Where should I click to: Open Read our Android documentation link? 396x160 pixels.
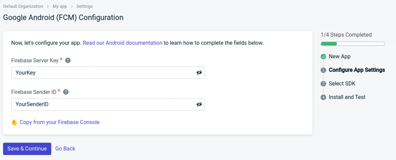click(x=123, y=43)
